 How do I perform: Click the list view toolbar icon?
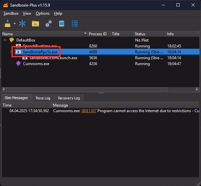coord(75,24)
